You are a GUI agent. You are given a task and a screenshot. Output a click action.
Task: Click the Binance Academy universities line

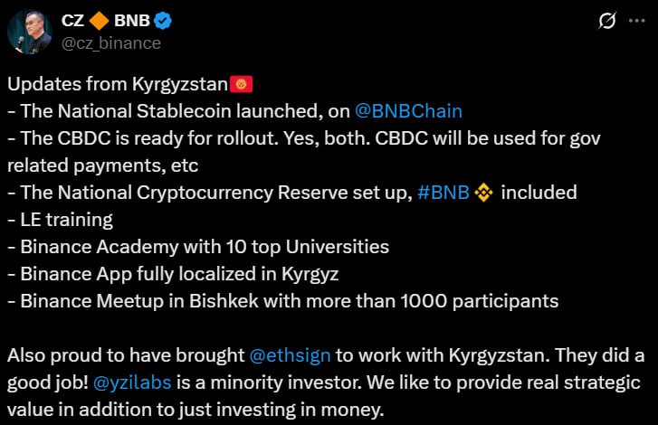[x=198, y=247]
